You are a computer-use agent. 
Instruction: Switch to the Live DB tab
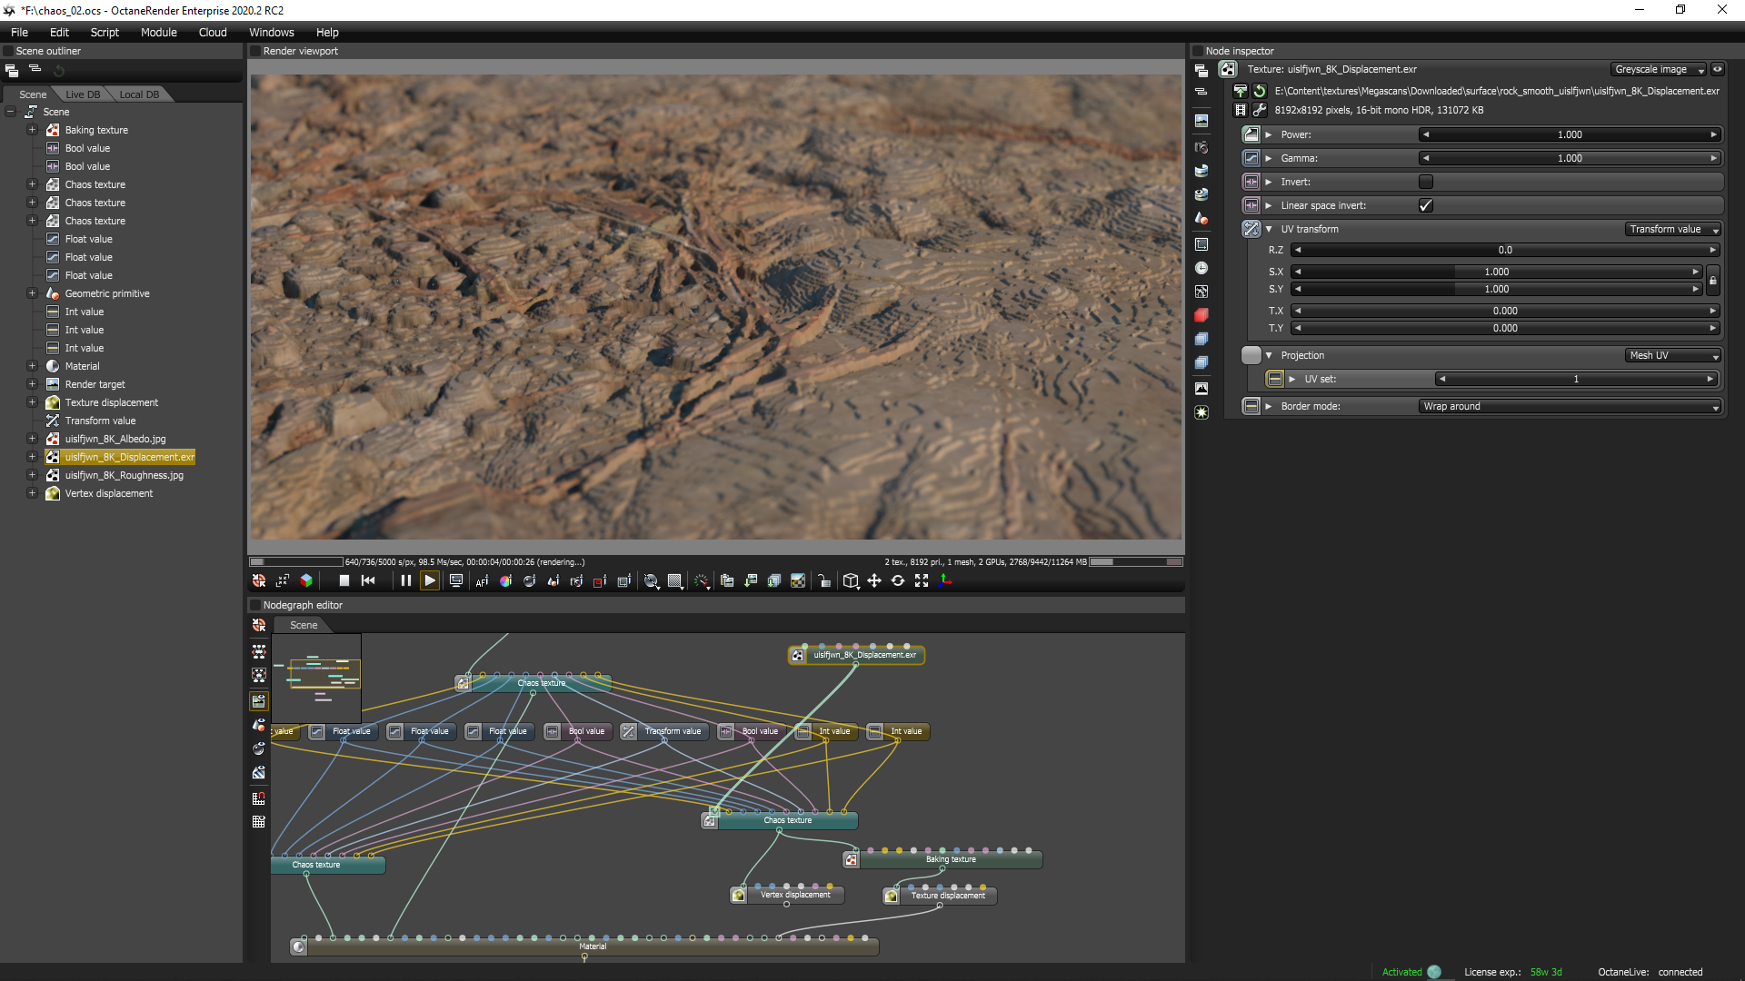(83, 94)
